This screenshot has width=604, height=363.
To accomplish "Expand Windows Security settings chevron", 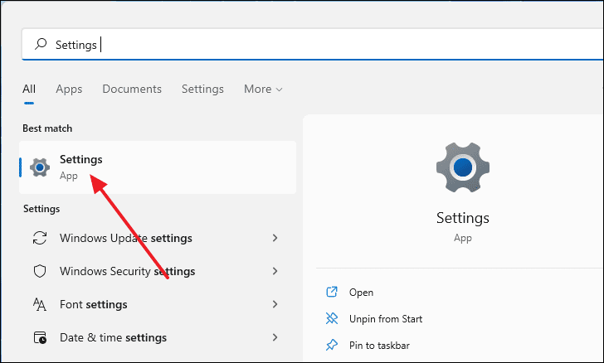I will pos(275,271).
